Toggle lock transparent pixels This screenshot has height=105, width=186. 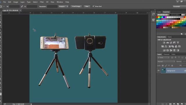[163, 66]
